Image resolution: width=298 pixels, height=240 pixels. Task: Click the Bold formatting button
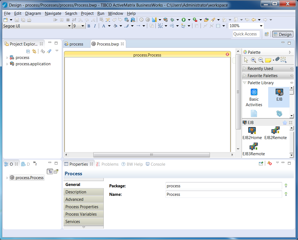point(89,26)
